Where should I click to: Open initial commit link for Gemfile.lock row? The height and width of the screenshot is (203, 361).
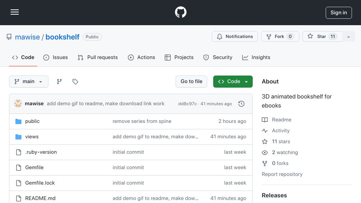tap(128, 183)
